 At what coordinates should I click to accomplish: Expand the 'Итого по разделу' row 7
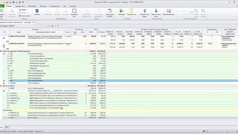tap(4, 83)
